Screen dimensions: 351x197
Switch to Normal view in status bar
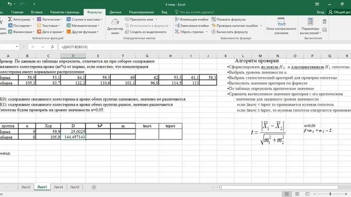(286, 194)
